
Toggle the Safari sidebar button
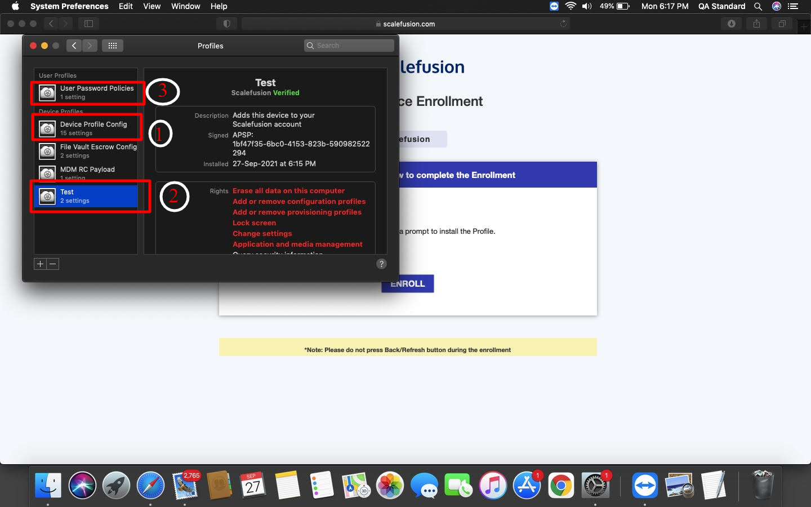88,24
